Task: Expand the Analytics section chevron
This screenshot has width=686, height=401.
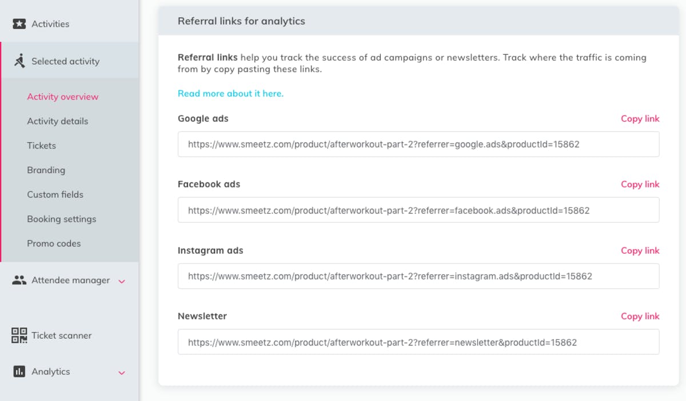Action: 121,372
